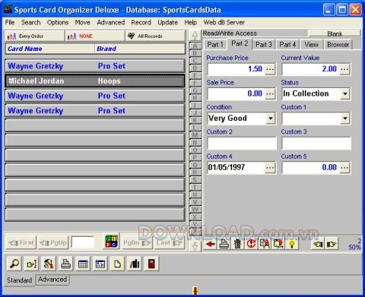This screenshot has width=365, height=297.
Task: Select the Michael Jordan Hoops record
Action: [95, 81]
